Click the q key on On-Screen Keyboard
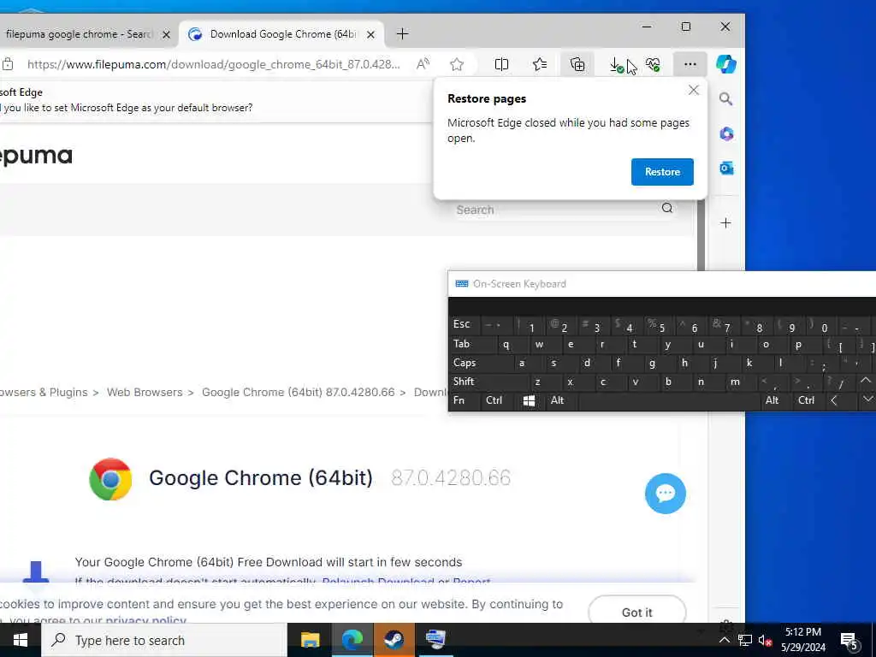 [x=512, y=344]
